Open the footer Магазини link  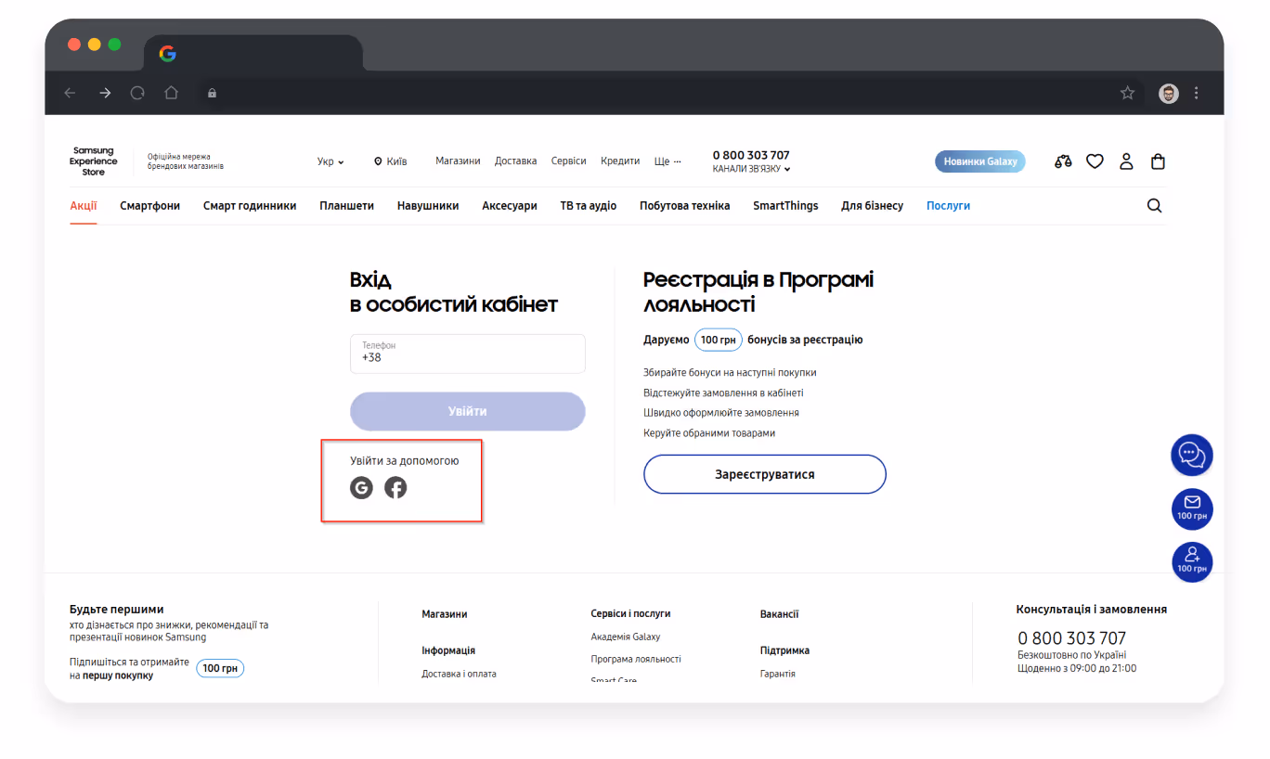[445, 614]
